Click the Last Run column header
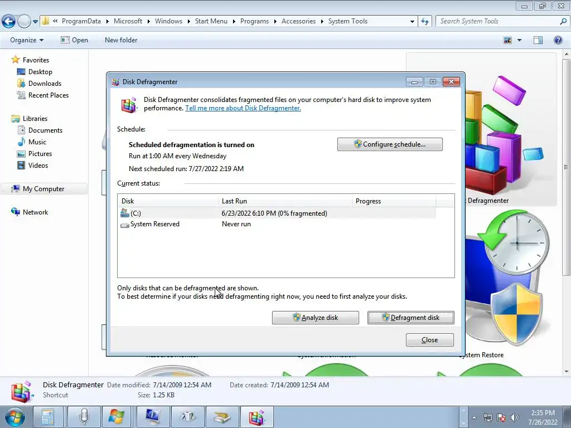The width and height of the screenshot is (571, 428). pos(285,201)
